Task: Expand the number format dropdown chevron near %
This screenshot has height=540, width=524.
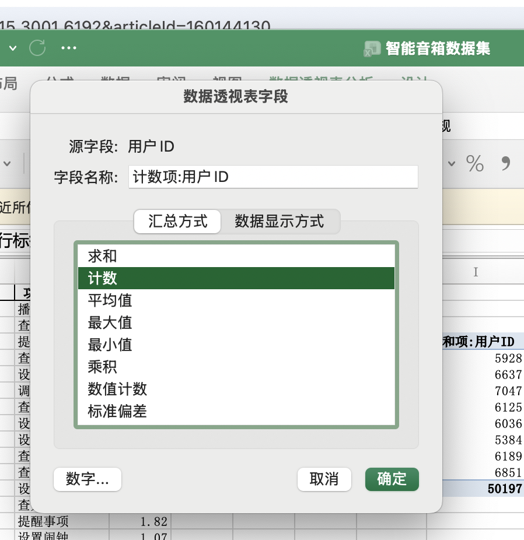Action: [451, 164]
